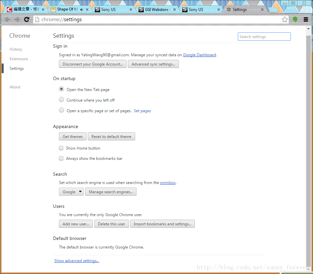The image size is (313, 274).
Task: Click the browser back arrow
Action: click(7, 19)
